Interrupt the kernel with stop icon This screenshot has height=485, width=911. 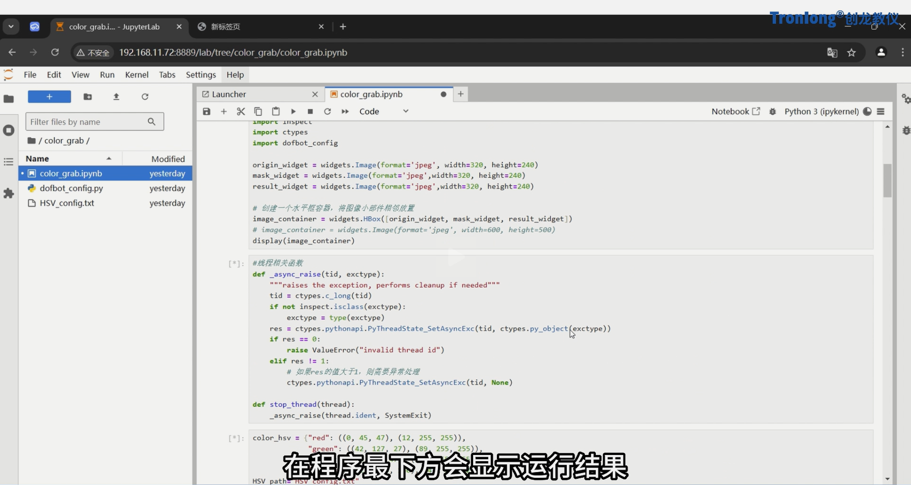[310, 111]
